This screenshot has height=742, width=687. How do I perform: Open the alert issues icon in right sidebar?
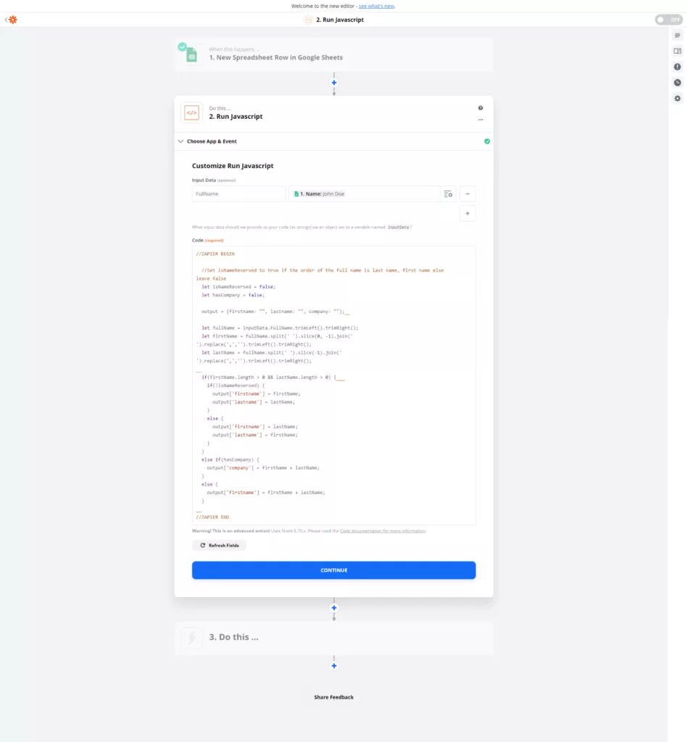(x=678, y=67)
